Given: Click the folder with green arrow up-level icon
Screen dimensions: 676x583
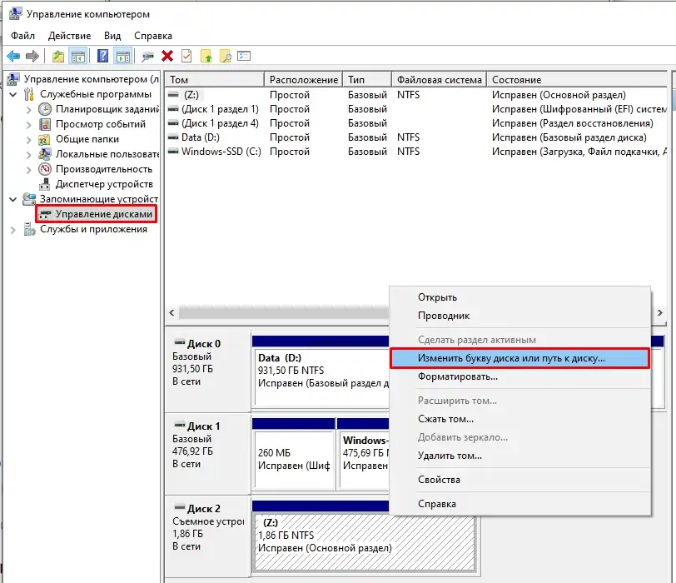Looking at the screenshot, I should pos(58,57).
